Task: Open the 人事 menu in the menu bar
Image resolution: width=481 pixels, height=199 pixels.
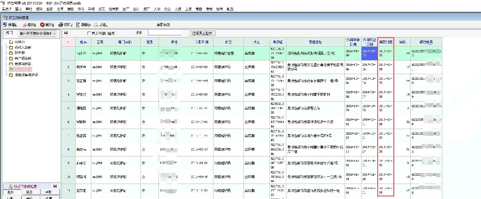Action: pos(157,9)
